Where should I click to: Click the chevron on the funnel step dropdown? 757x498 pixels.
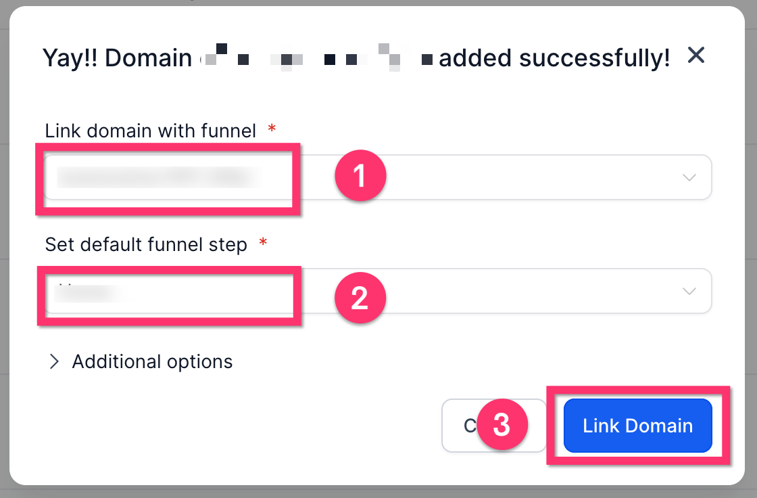pos(689,291)
